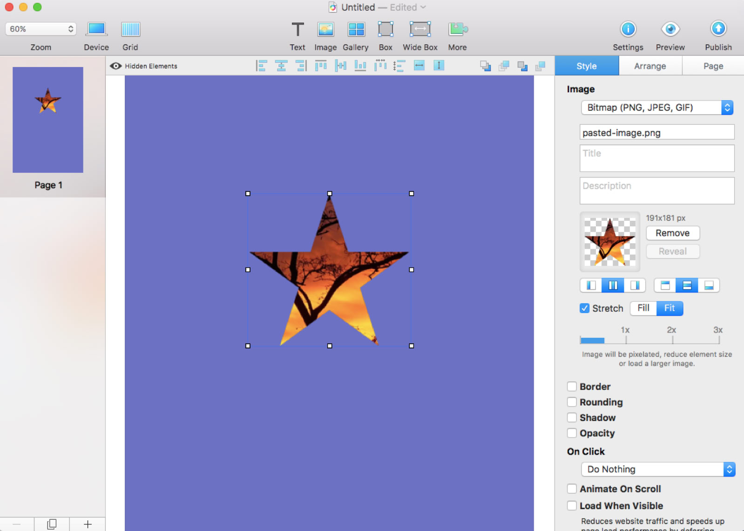This screenshot has height=531, width=744.
Task: Click the Remove image button
Action: (x=672, y=233)
